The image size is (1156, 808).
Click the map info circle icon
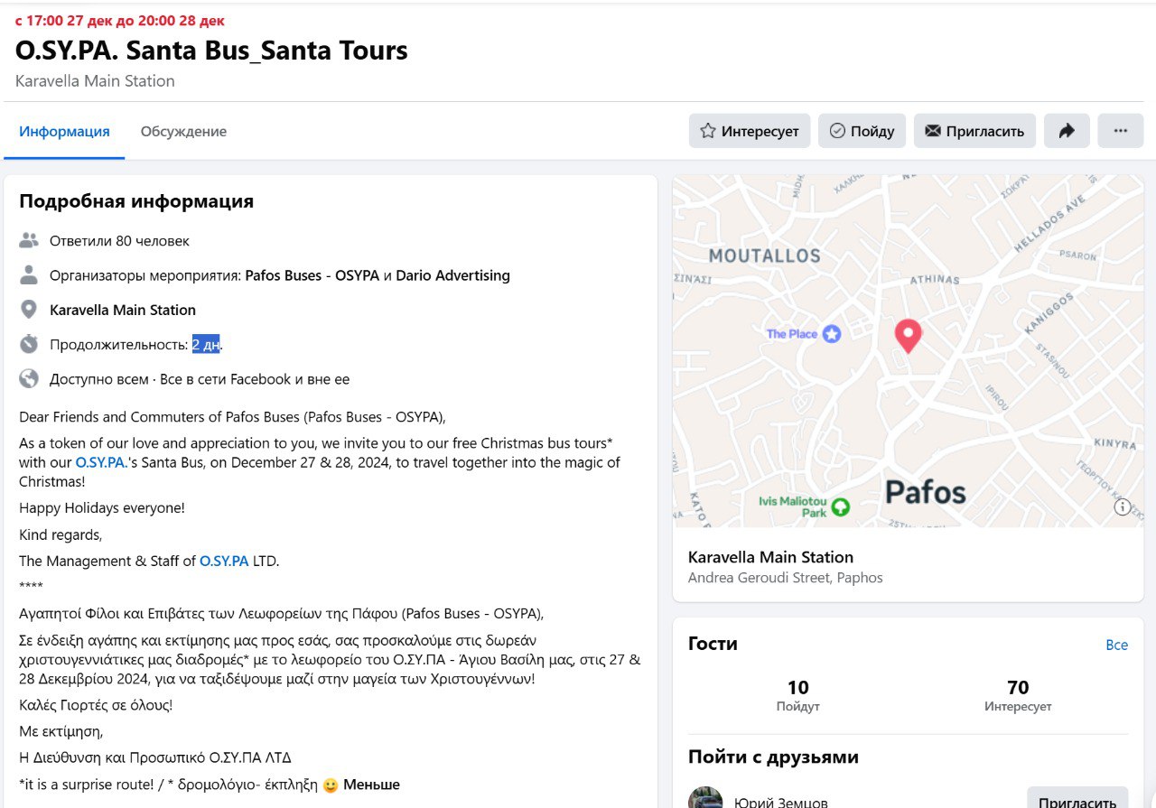(1123, 506)
